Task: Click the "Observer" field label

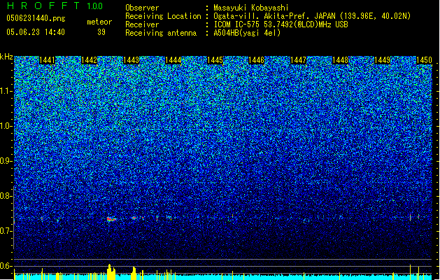Action: [142, 8]
